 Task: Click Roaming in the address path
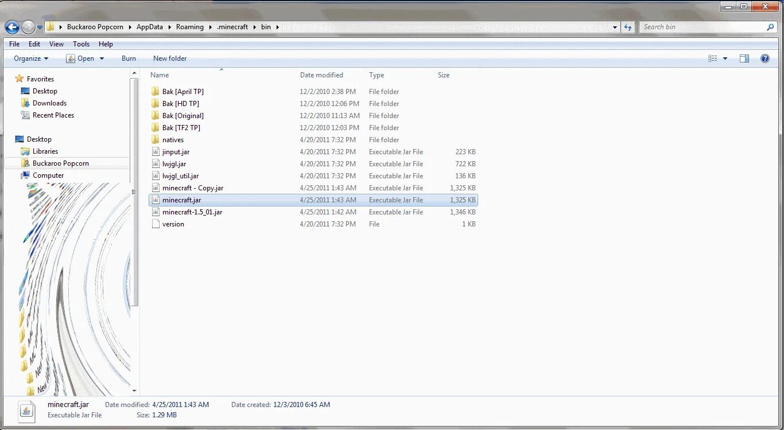(190, 27)
